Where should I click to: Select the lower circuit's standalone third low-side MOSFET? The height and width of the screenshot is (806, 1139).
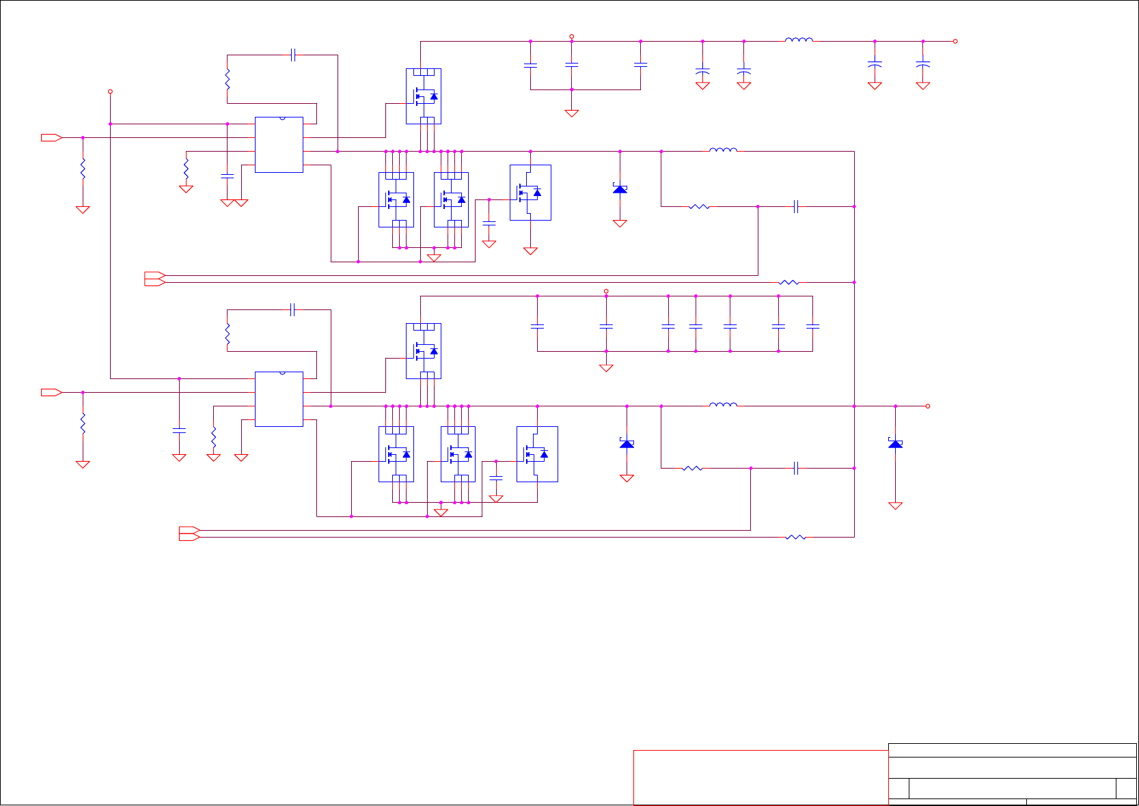tap(537, 454)
